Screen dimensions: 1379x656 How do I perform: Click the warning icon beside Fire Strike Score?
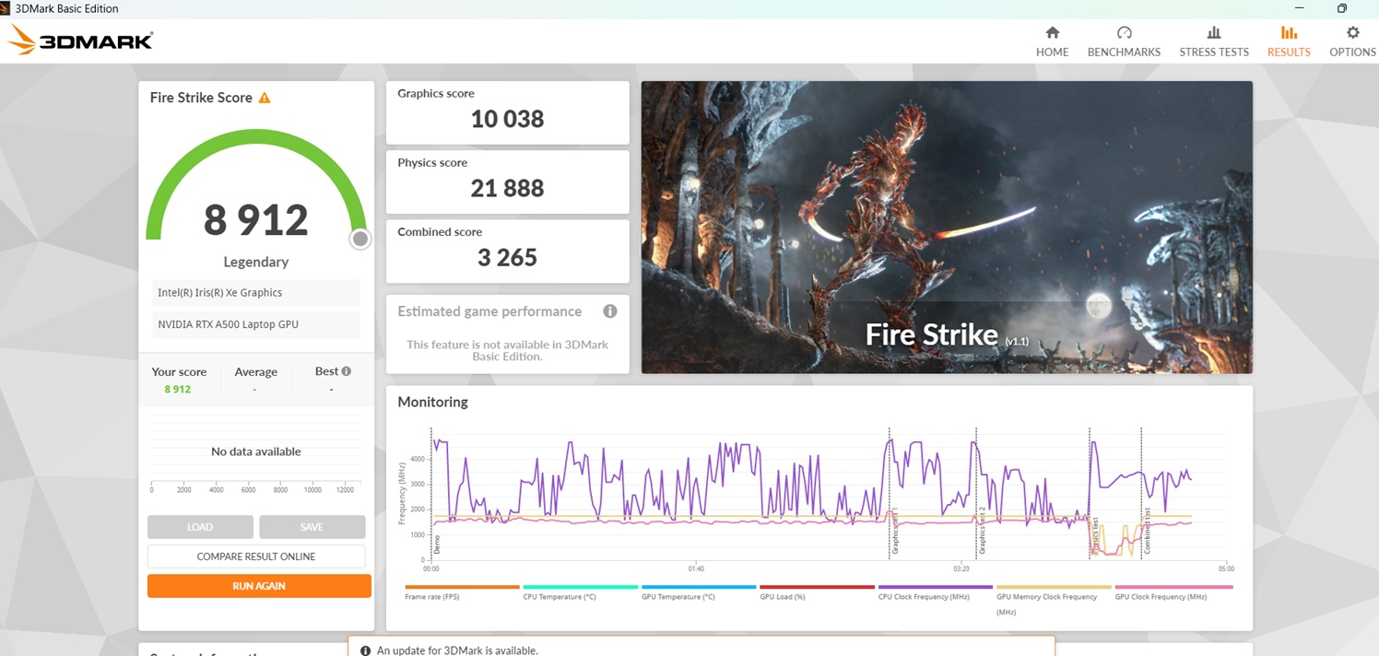[265, 98]
